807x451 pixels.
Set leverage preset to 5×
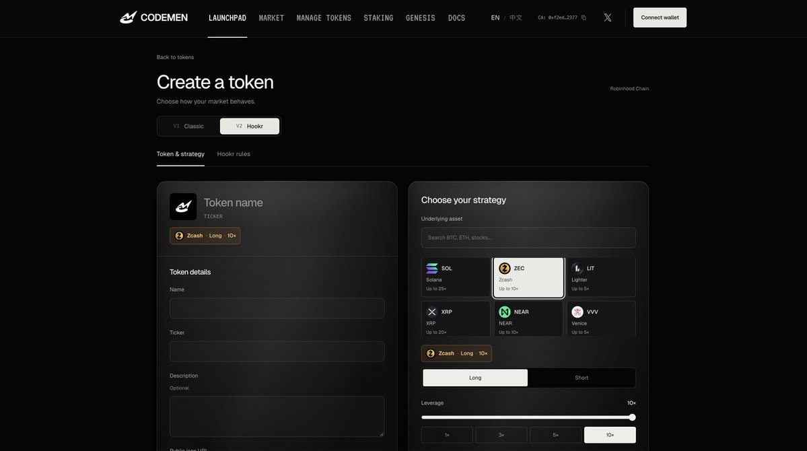[x=555, y=435]
